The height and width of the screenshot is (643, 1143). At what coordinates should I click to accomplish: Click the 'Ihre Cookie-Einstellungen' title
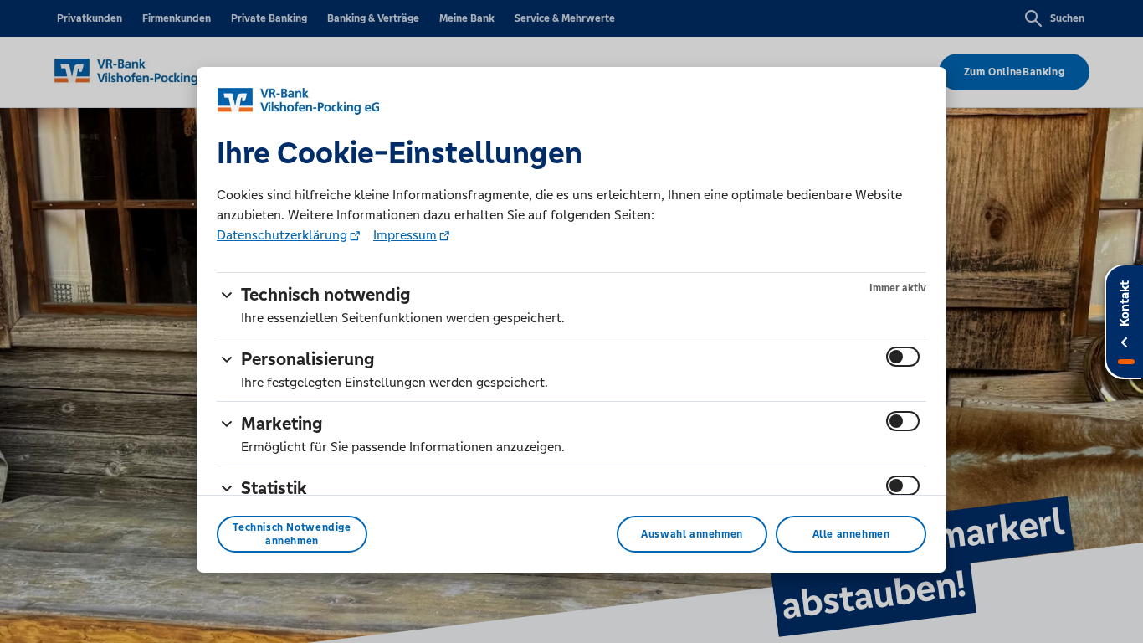pos(399,153)
